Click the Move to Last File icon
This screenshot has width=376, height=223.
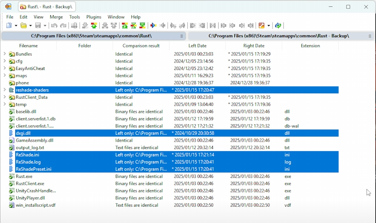tap(251, 25)
